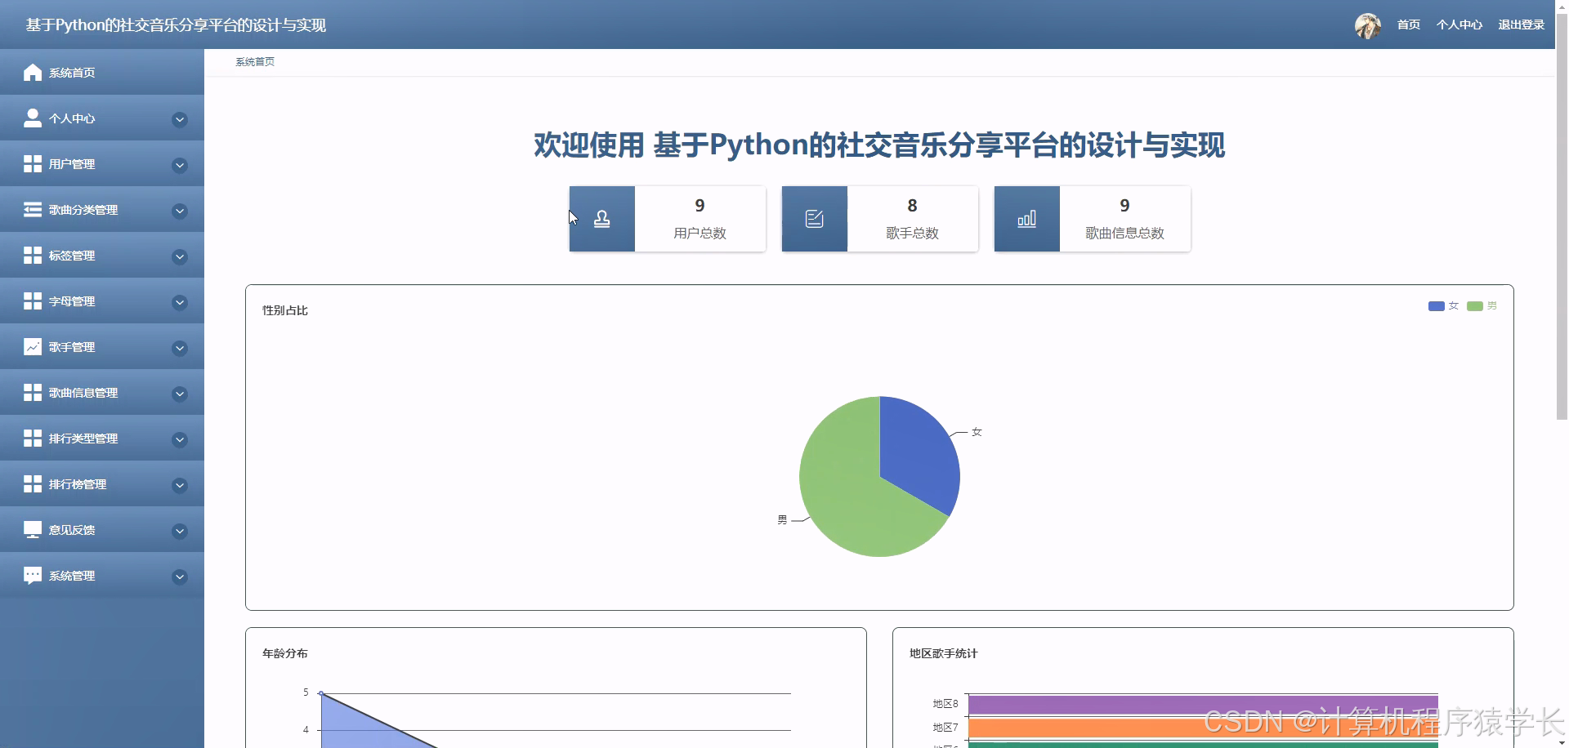This screenshot has height=748, width=1569.
Task: Click the grid icon beside 字母管理
Action: tap(33, 301)
